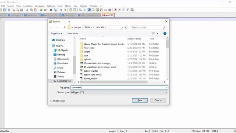Start macro recording with red record icon
Image resolution: width=236 pixels, height=133 pixels.
115,10
